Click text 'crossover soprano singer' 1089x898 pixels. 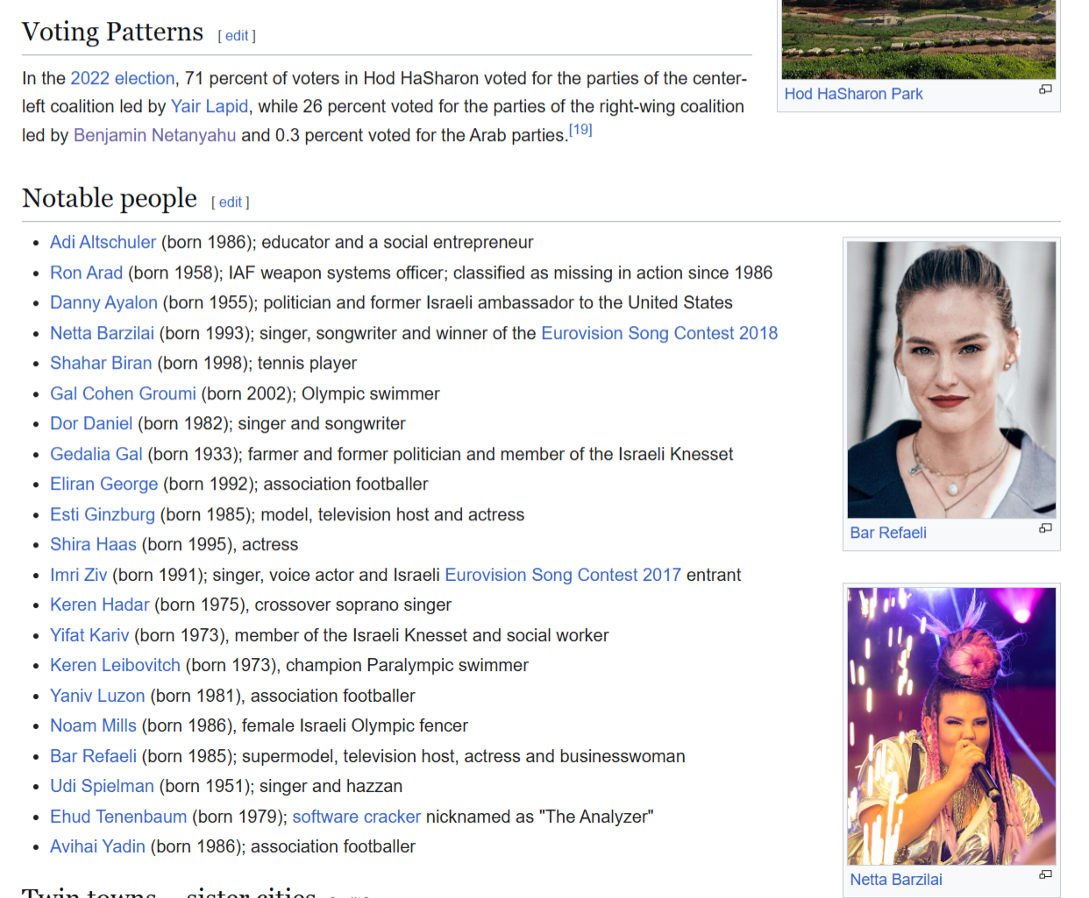352,605
